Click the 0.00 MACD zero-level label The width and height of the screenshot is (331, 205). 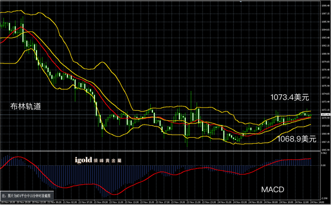coord(323,165)
